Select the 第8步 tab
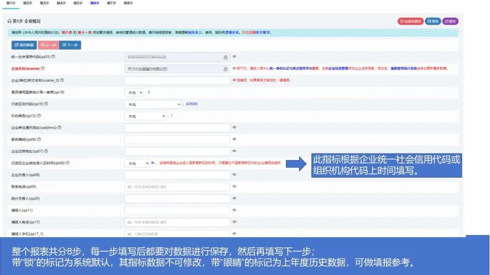The image size is (490, 275). pos(127,3)
